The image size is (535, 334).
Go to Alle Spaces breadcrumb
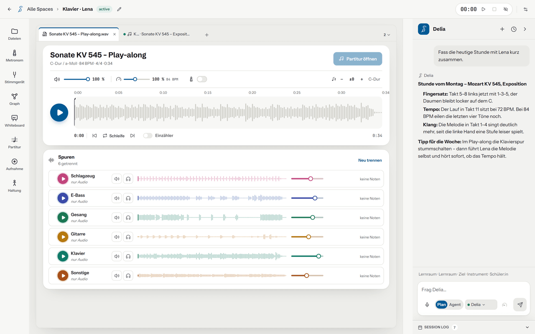(x=40, y=9)
